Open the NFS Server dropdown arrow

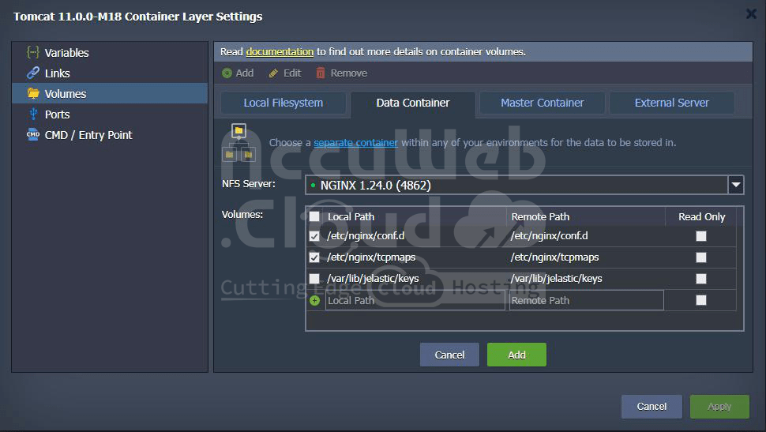tap(736, 186)
